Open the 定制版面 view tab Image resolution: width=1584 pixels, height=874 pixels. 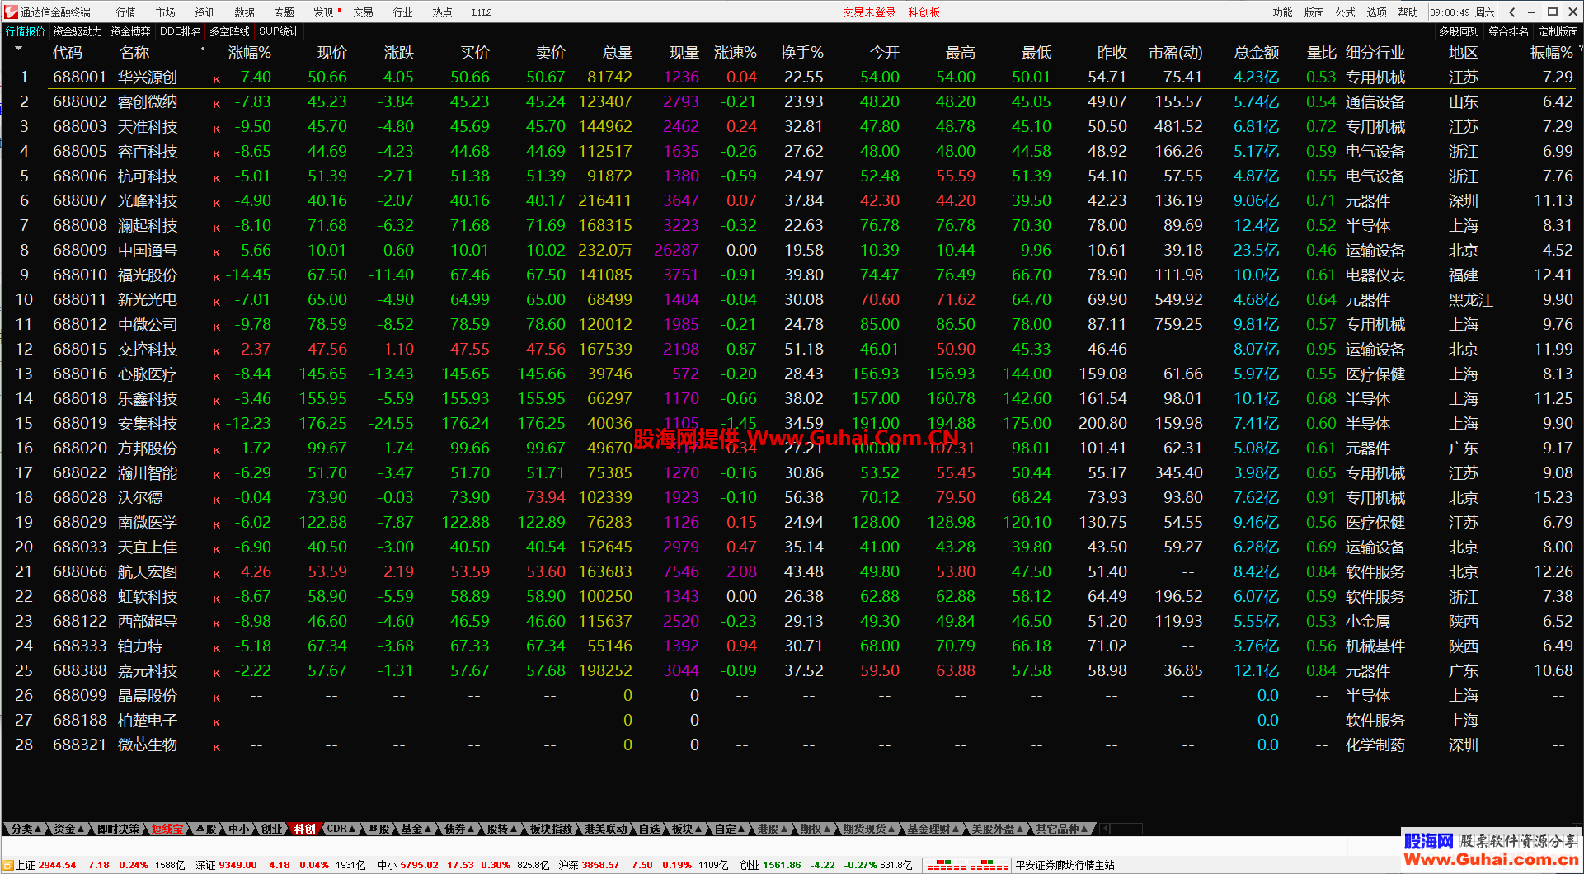click(x=1558, y=31)
